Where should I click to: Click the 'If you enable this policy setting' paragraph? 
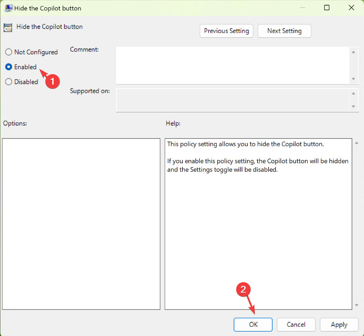(x=258, y=165)
